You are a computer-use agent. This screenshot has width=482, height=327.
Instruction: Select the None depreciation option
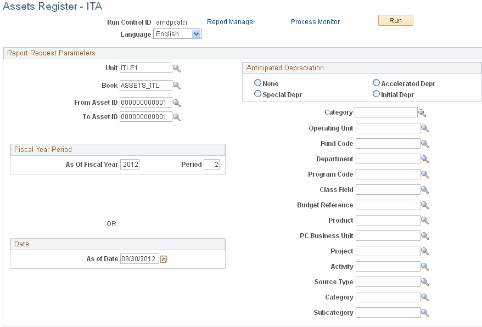click(x=257, y=83)
